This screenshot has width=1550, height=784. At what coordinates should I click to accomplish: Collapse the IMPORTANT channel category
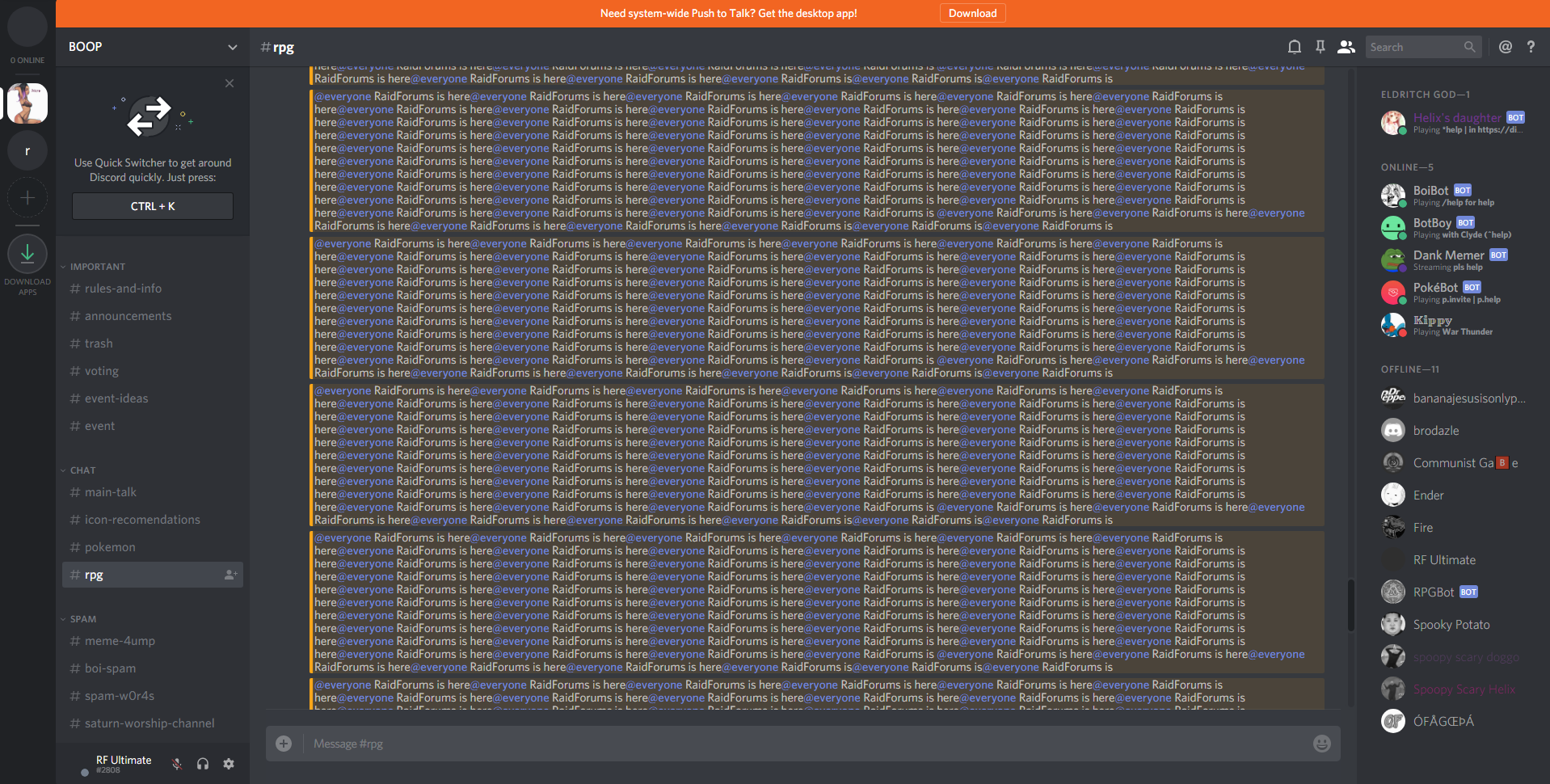[93, 267]
